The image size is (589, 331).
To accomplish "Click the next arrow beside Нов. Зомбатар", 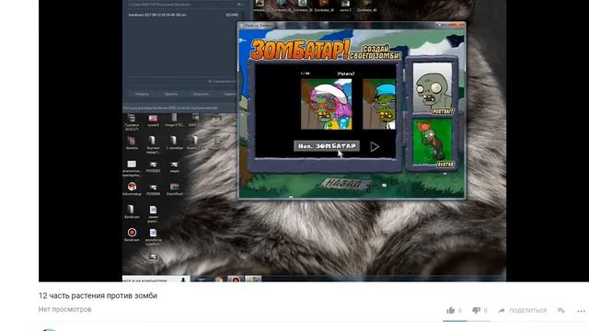I will [375, 146].
